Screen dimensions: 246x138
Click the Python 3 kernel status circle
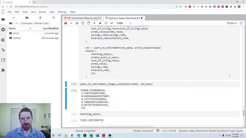click(241, 23)
